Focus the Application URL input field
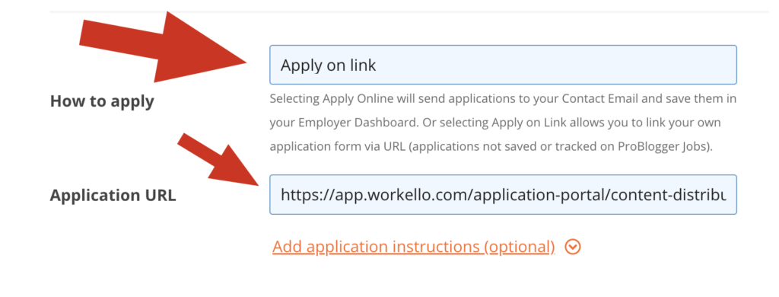The height and width of the screenshot is (297, 779). click(503, 194)
